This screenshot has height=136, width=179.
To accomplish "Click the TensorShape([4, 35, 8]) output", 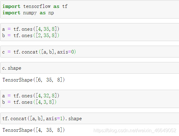I will click(33, 130).
